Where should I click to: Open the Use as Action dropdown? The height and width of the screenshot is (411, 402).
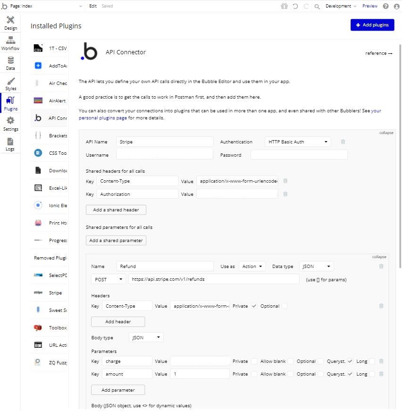[252, 266]
